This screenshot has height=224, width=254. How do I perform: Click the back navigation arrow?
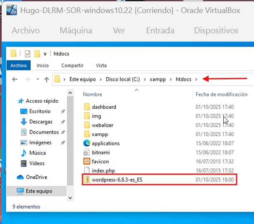(x=15, y=79)
